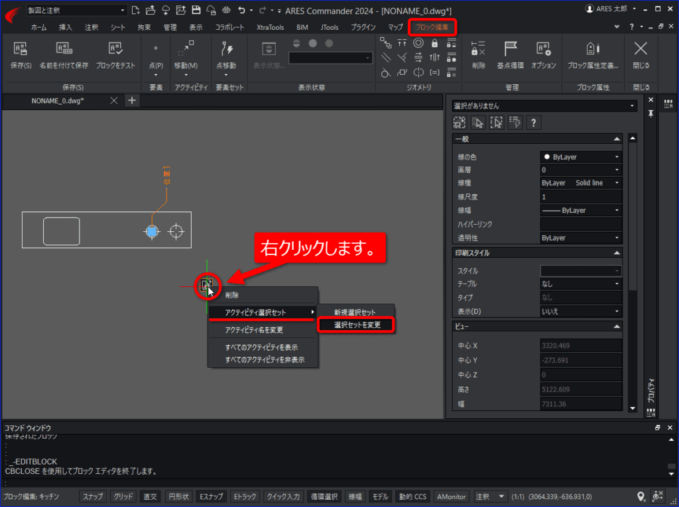Image resolution: width=679 pixels, height=507 pixels.
Task: Click the help question mark in properties panel
Action: coord(533,123)
